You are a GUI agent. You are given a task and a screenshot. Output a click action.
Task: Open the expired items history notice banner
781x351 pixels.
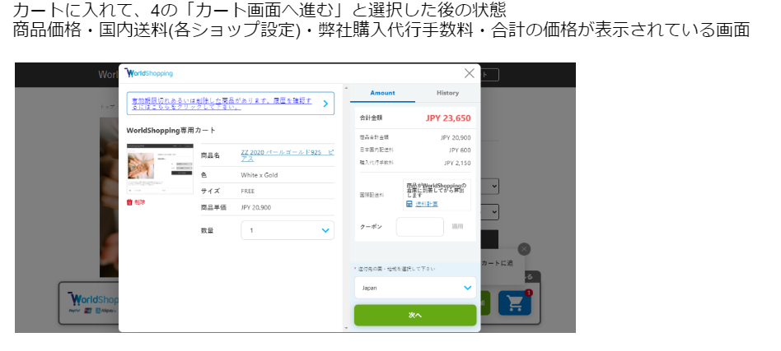pyautogui.click(x=230, y=104)
